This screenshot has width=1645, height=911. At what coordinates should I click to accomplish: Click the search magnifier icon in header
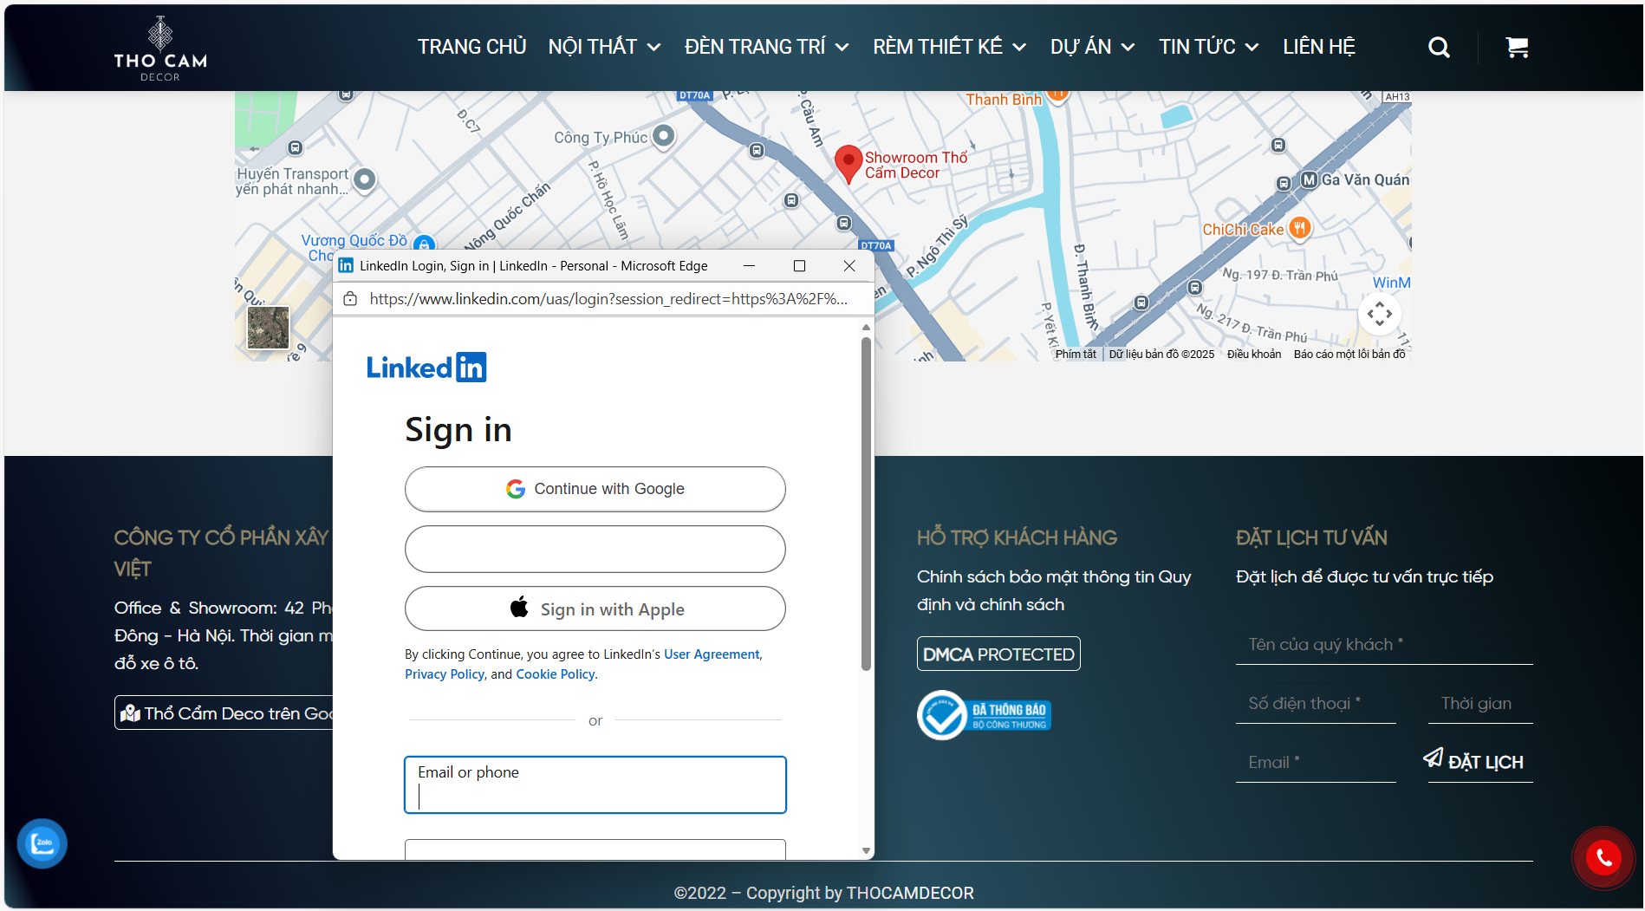pyautogui.click(x=1439, y=48)
